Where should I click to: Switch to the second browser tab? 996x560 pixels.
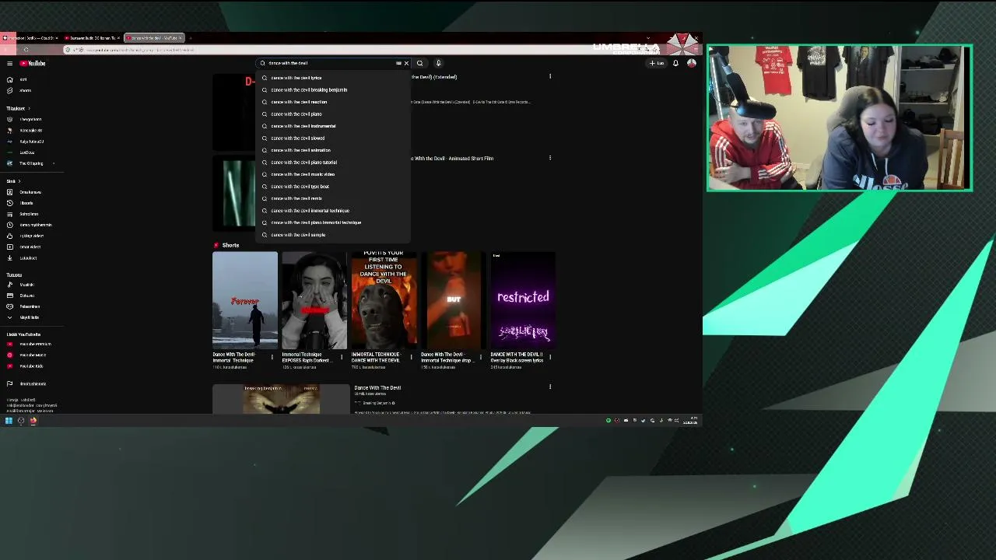click(x=92, y=38)
